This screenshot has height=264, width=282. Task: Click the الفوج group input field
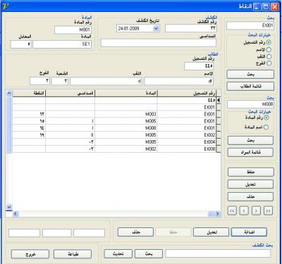point(40,81)
